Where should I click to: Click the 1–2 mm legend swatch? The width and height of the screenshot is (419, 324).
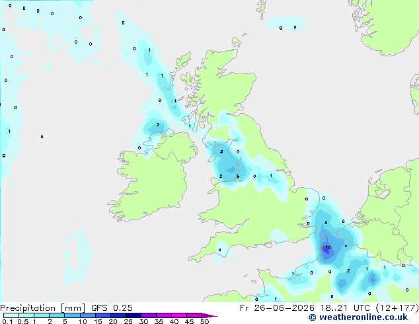tap(42, 315)
